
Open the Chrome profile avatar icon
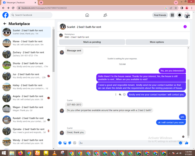point(187,8)
